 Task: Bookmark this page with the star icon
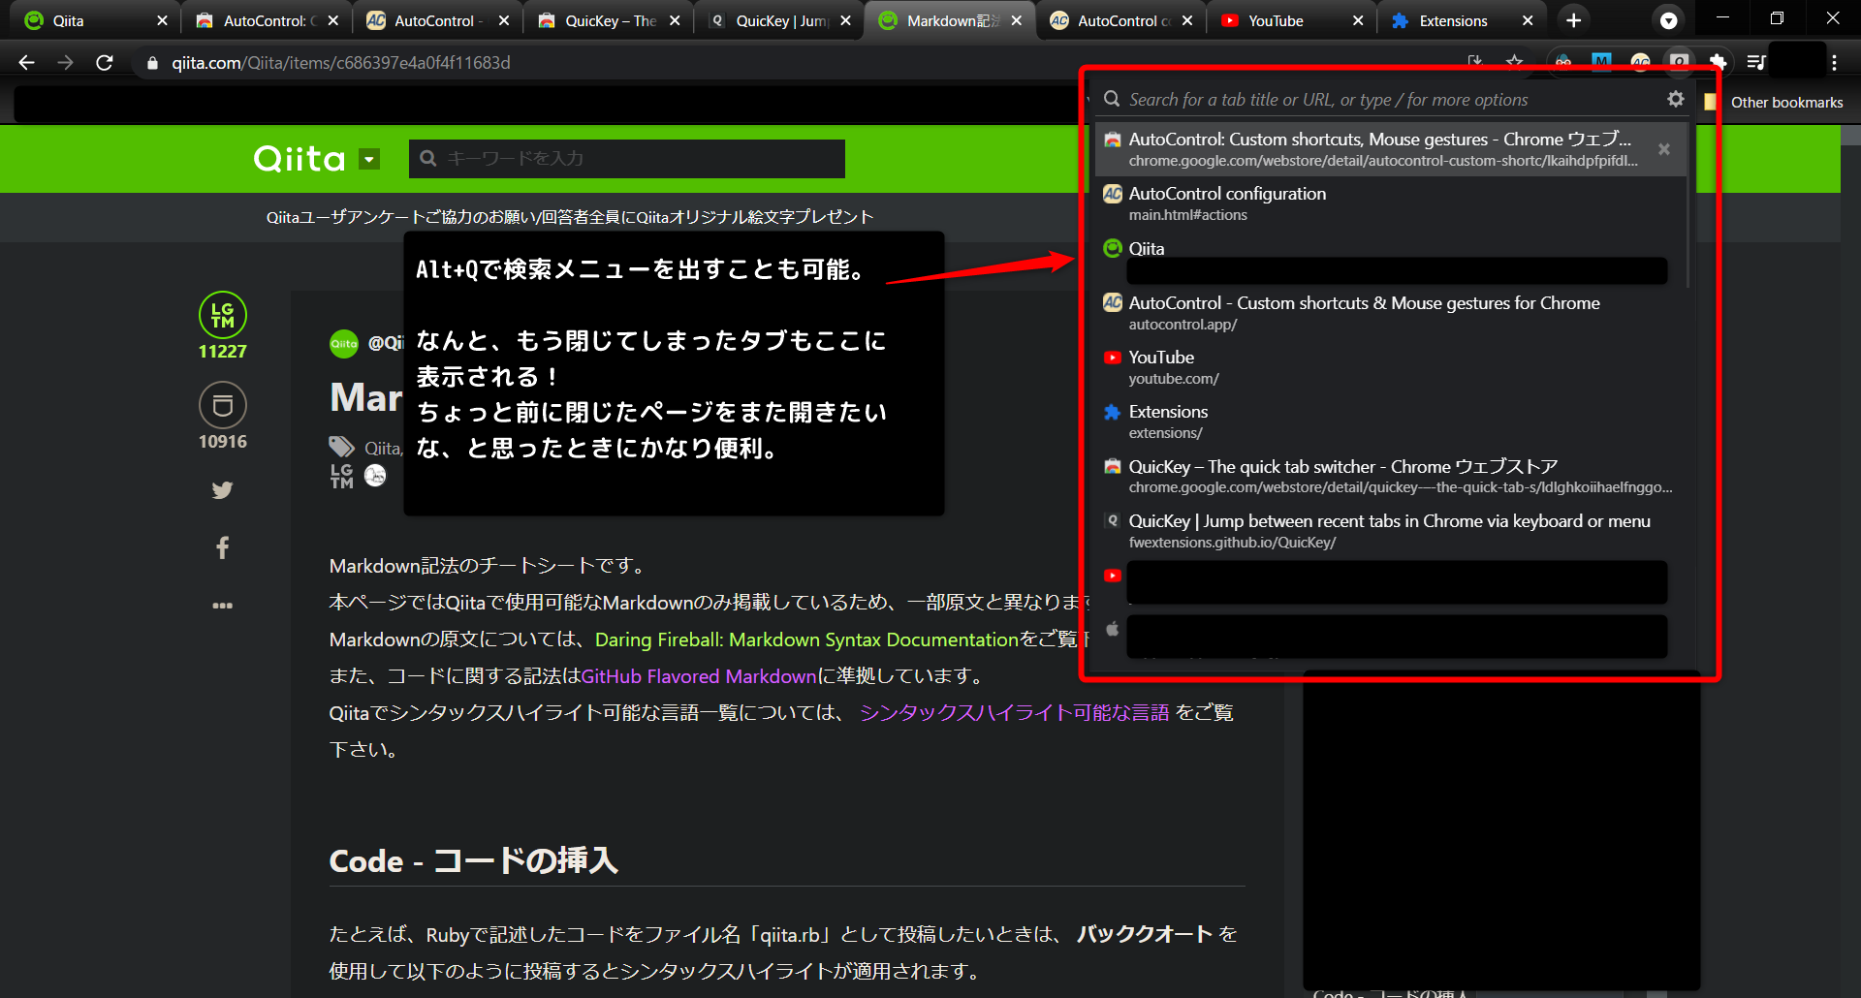pos(1514,62)
